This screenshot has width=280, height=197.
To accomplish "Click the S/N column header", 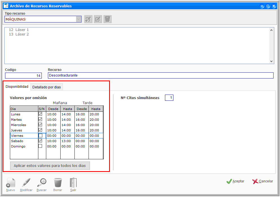I will pyautogui.click(x=42, y=109).
